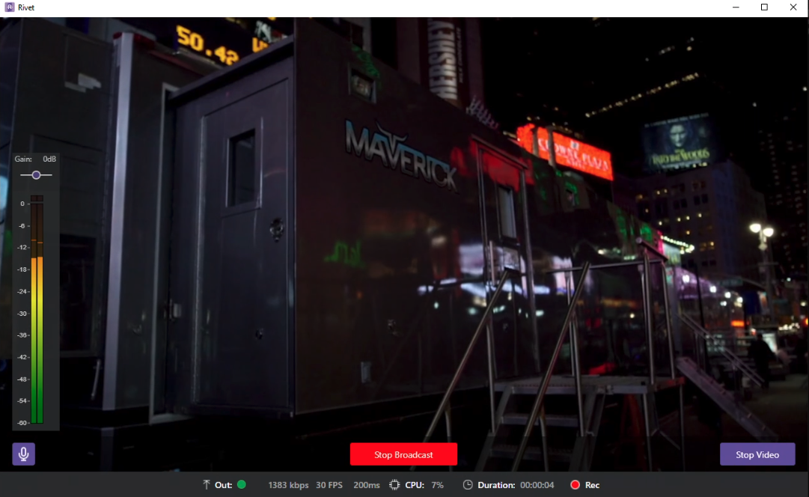Click the 00:00:04 duration timer
The width and height of the screenshot is (809, 497).
[x=537, y=485]
